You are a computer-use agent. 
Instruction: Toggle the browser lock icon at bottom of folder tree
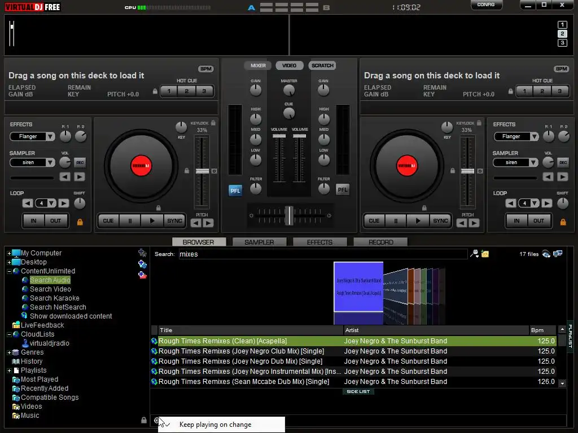144,420
